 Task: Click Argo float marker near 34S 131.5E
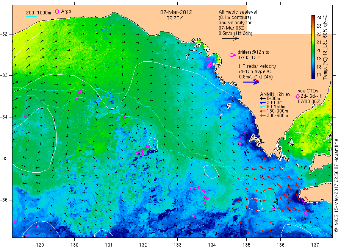[x=124, y=117]
